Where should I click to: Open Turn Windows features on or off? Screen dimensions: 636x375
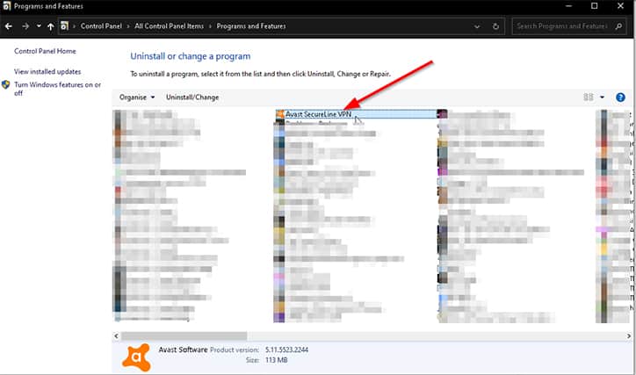[58, 89]
